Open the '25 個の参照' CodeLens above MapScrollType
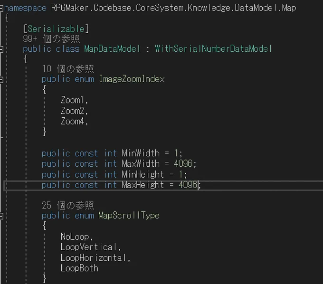The image size is (323, 284). 68,205
